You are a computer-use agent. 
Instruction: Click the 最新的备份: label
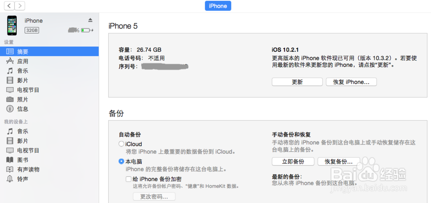[287, 177]
